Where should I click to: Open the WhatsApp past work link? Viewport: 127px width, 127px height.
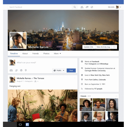(104, 64)
